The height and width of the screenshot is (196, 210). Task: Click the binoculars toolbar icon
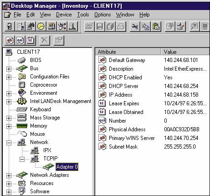pyautogui.click(x=31, y=26)
